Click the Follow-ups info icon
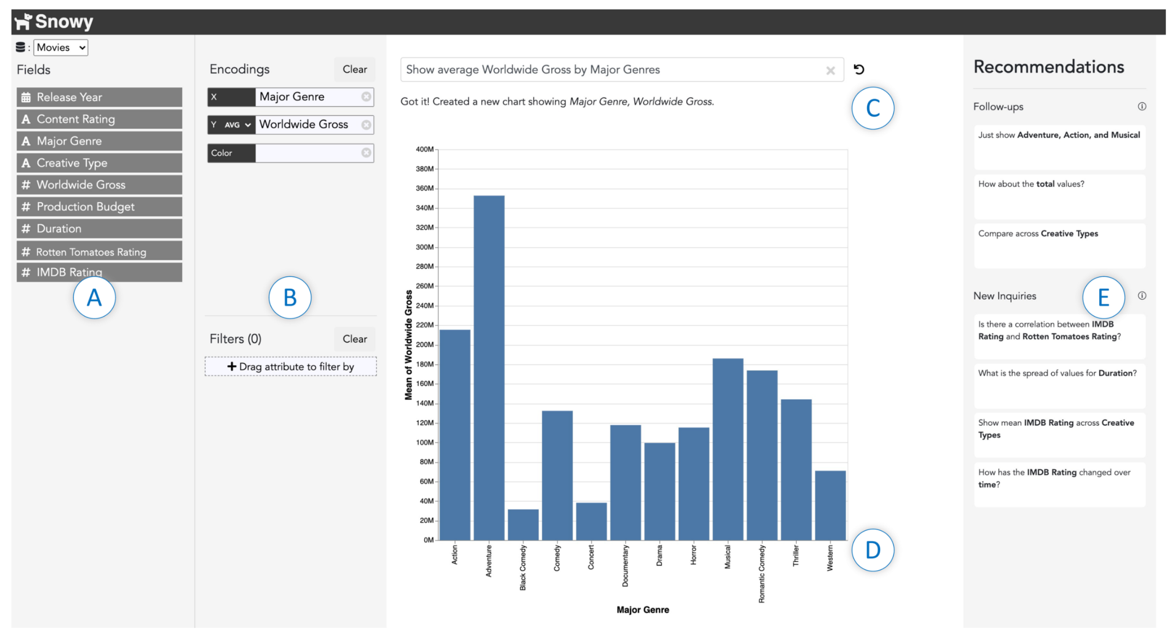 [1142, 107]
